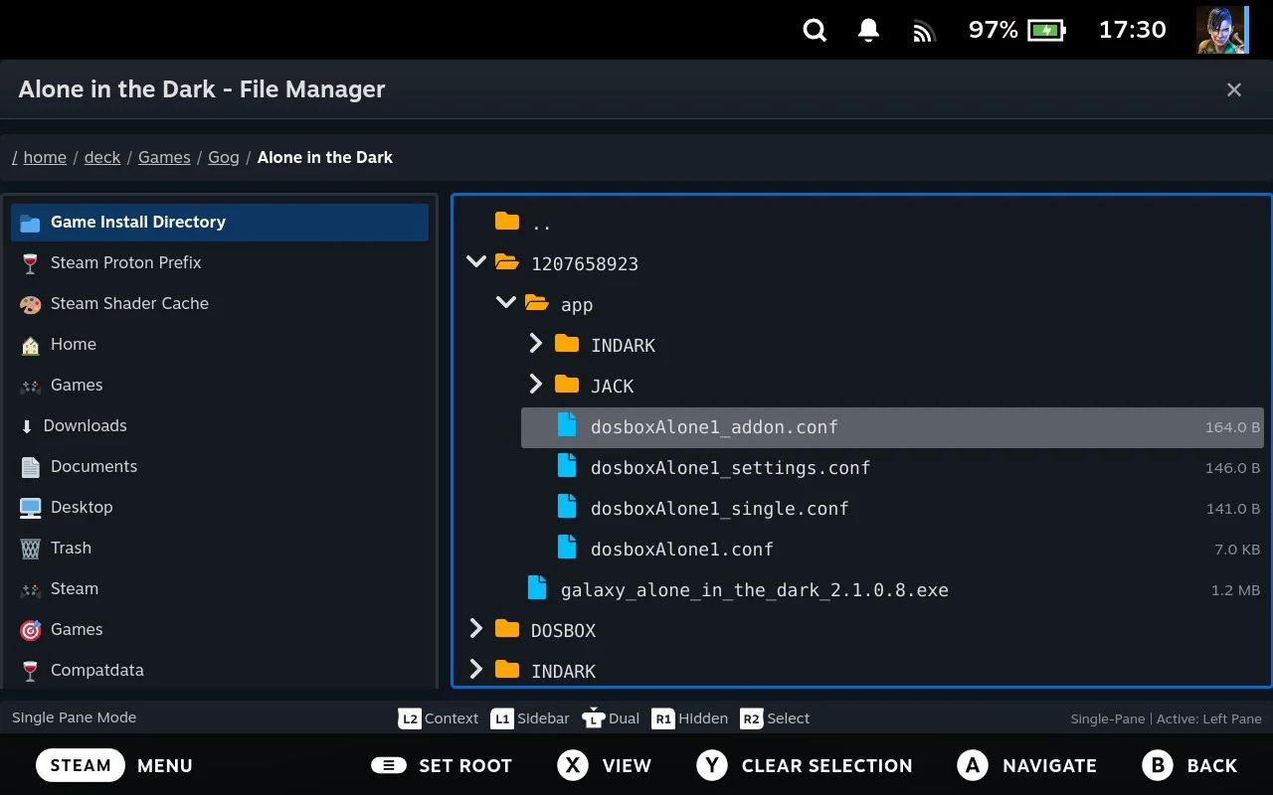Toggle Dual pane mode hint

(611, 718)
